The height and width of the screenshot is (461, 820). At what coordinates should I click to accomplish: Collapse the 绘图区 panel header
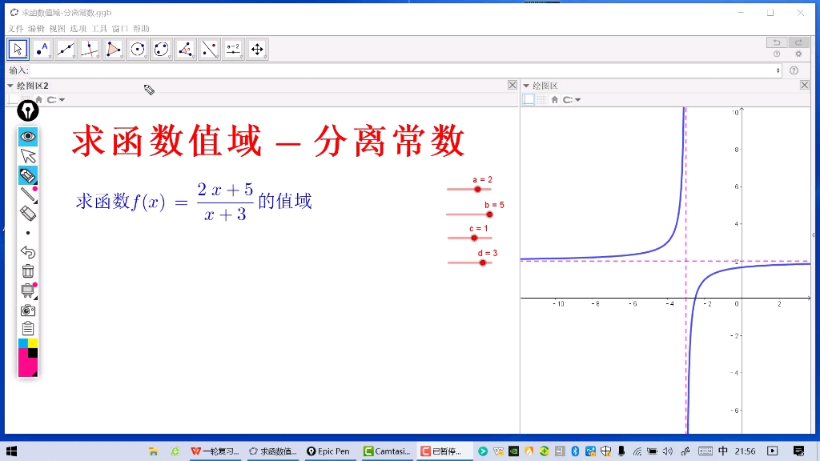point(526,85)
